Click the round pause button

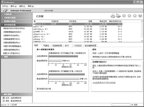[129, 16]
